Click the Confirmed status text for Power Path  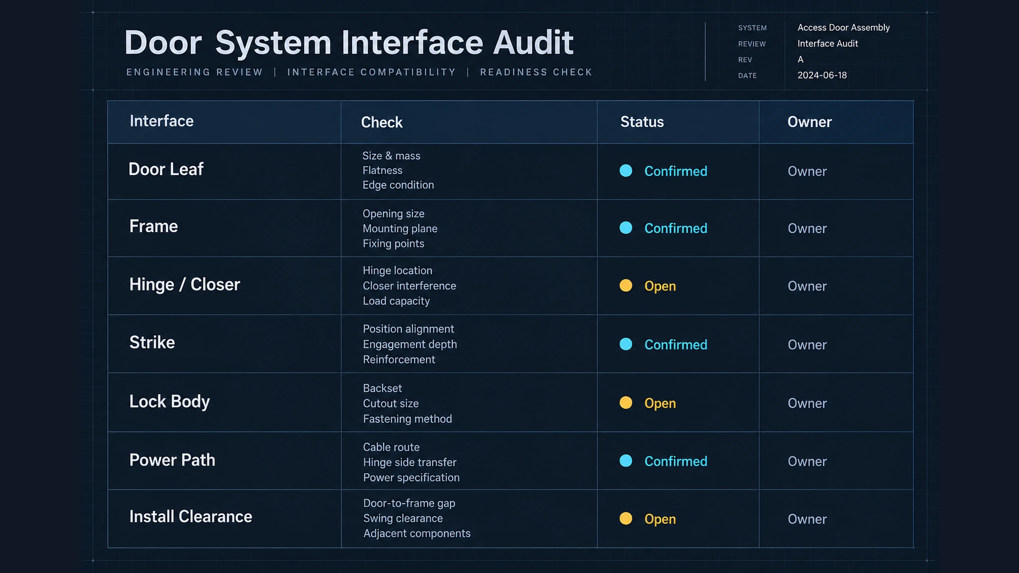[676, 461]
